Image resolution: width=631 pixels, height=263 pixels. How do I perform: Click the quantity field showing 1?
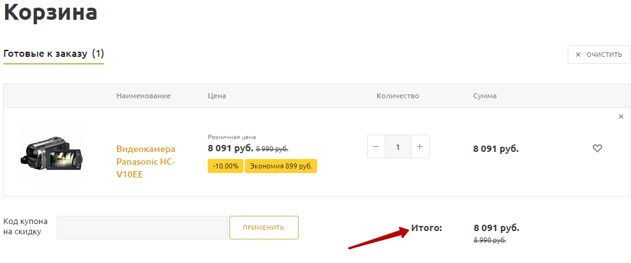click(398, 147)
